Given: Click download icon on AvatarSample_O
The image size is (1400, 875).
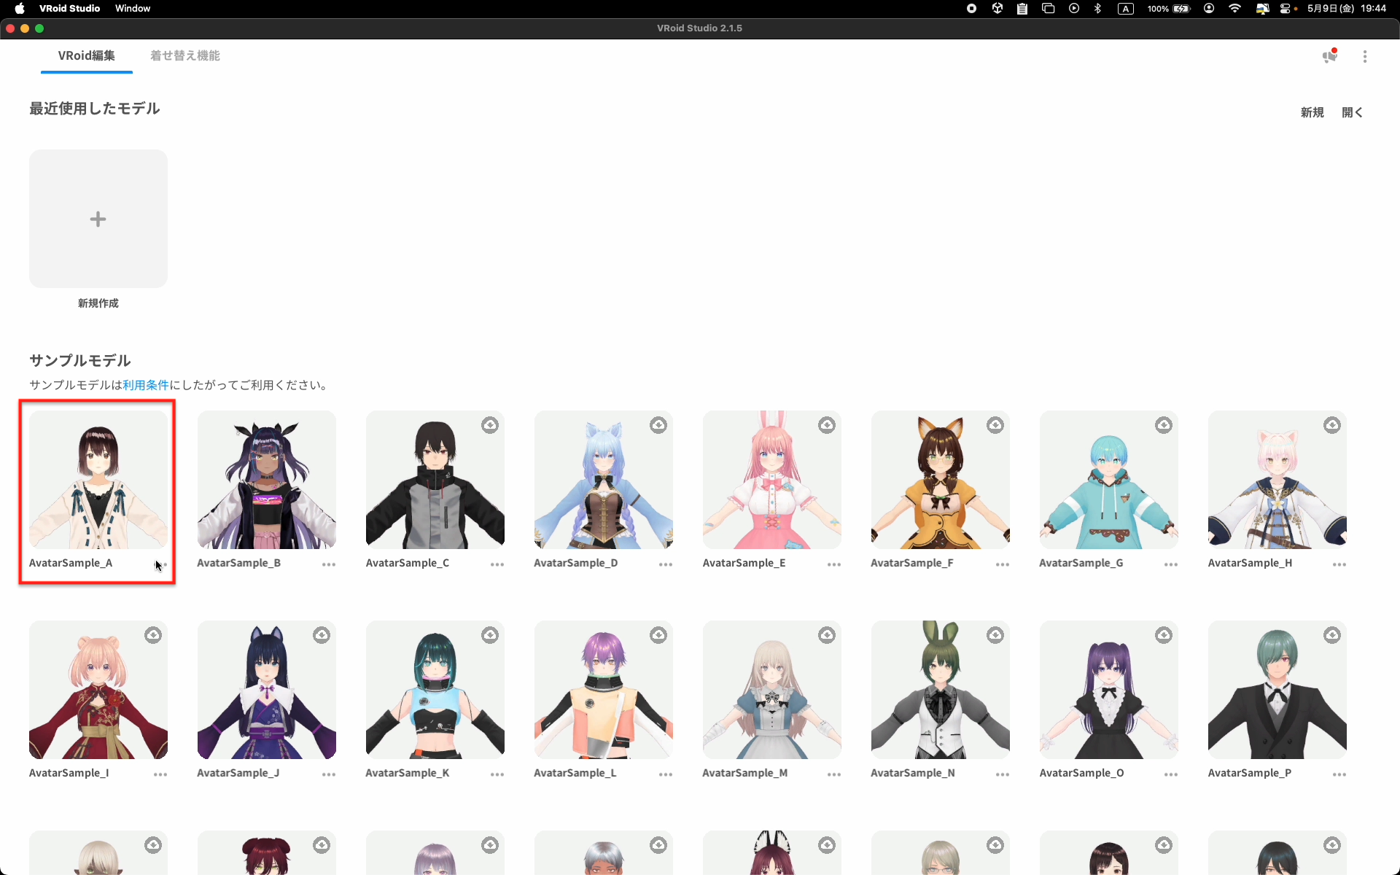Looking at the screenshot, I should 1164,635.
